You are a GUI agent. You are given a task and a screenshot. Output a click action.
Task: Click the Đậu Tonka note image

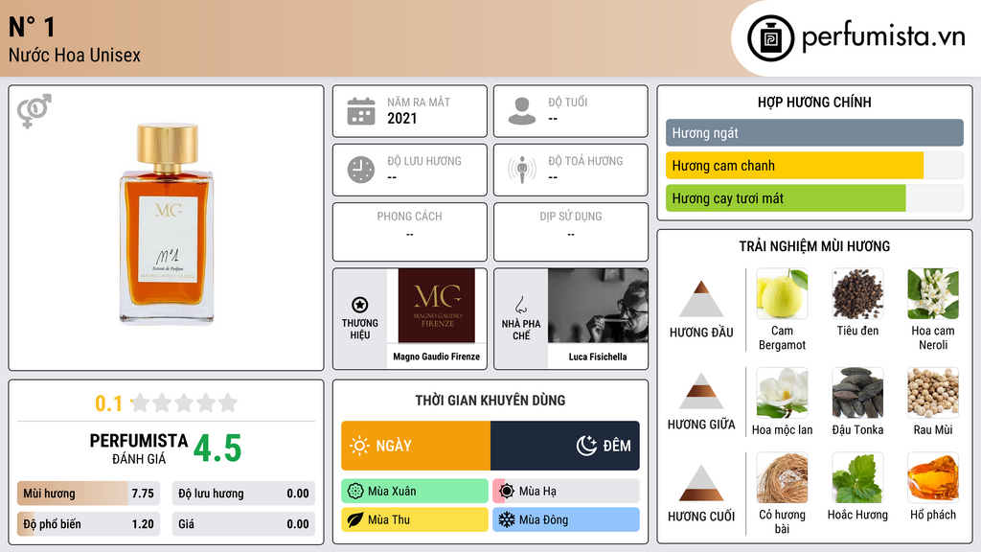click(x=857, y=392)
